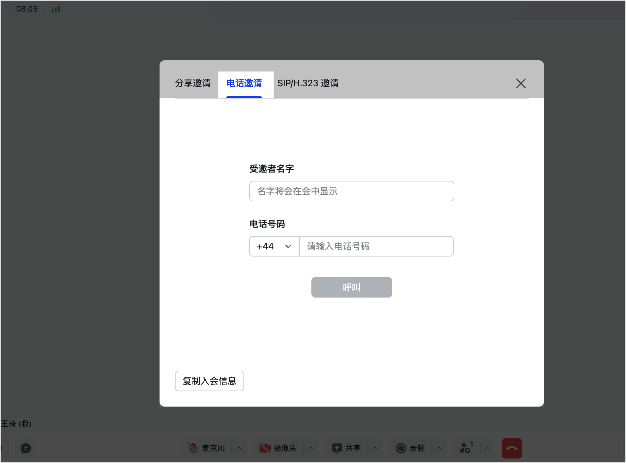The height and width of the screenshot is (463, 626).
Task: Open the +44 country code dropdown
Action: (275, 246)
